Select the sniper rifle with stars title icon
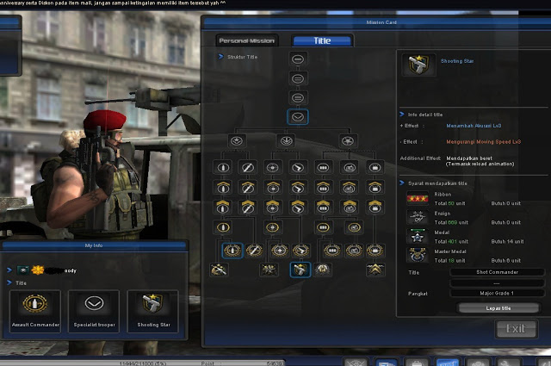This screenshot has height=366, width=551. [219, 270]
